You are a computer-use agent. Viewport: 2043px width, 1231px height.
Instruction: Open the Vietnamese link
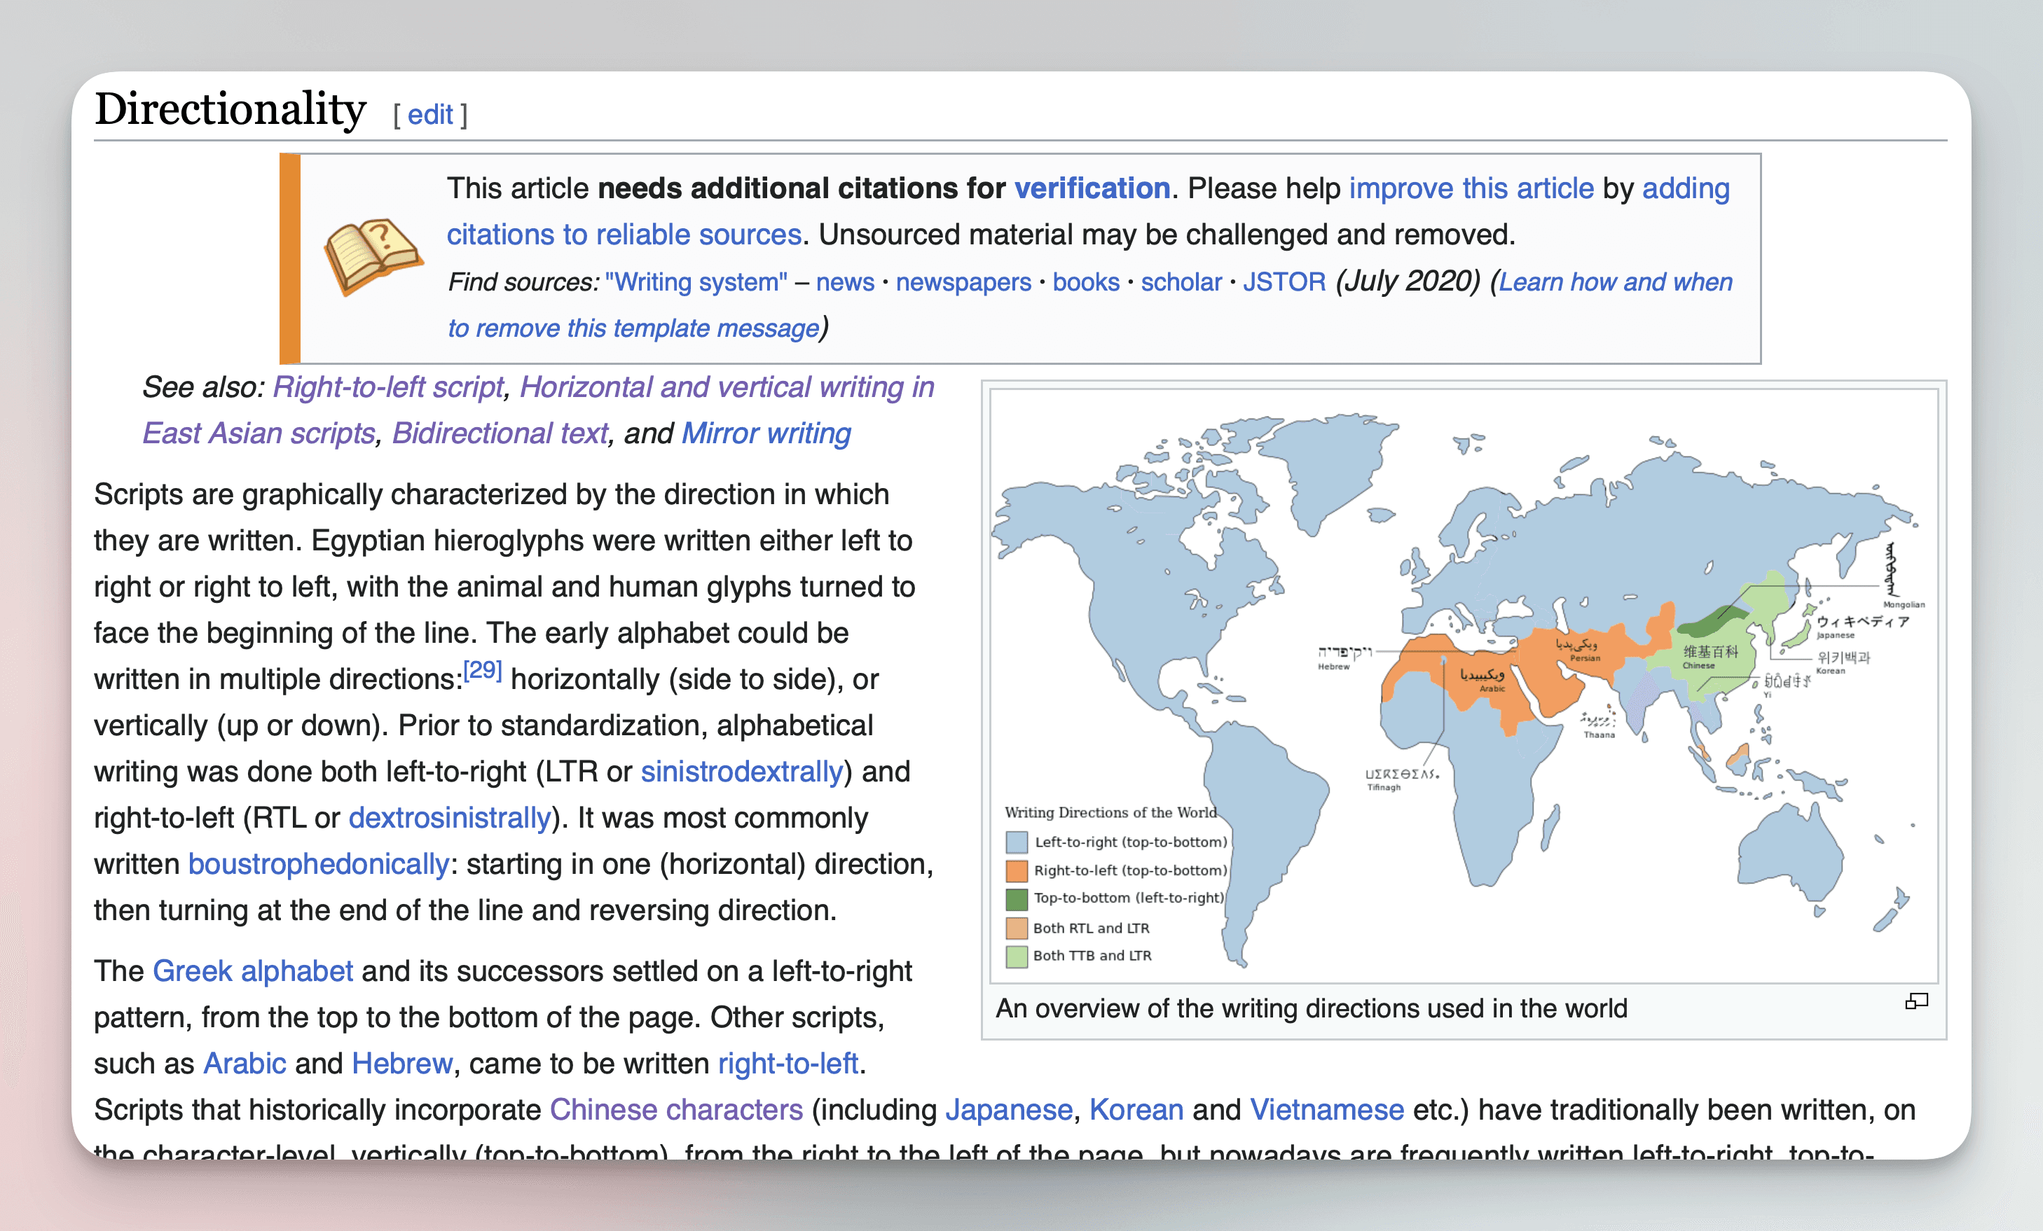1327,1110
